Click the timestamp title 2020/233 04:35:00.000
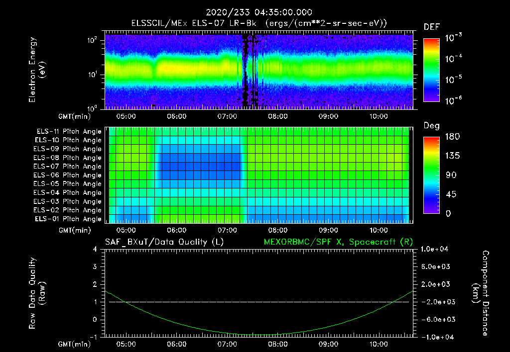Screen dimensions: 510x352 point(259,12)
